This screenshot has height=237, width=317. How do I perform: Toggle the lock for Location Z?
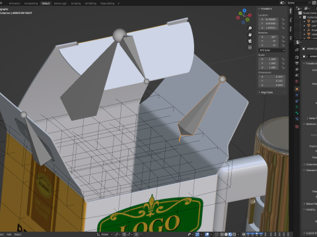click(283, 28)
